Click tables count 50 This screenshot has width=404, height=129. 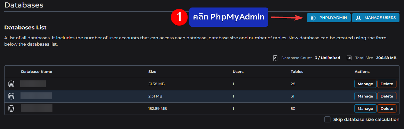click(x=293, y=109)
